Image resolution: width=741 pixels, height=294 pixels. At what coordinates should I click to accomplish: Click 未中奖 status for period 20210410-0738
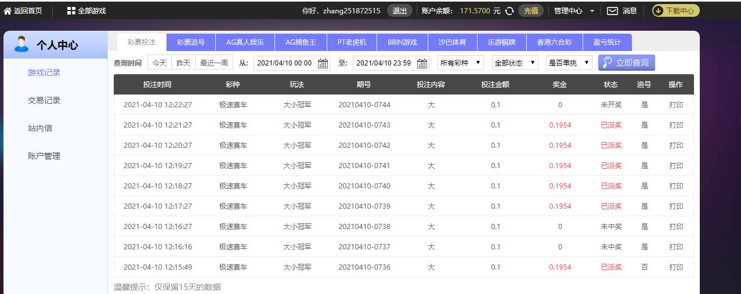[611, 227]
